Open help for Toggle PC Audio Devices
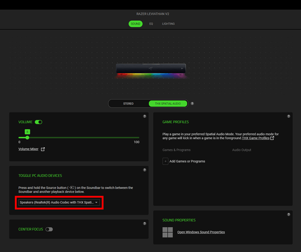 [145, 170]
